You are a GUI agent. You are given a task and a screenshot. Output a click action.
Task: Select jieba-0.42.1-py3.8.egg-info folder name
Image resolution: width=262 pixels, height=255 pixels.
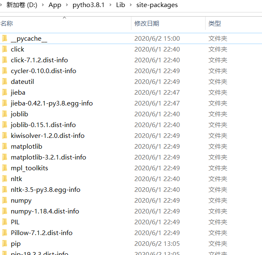click(x=52, y=103)
